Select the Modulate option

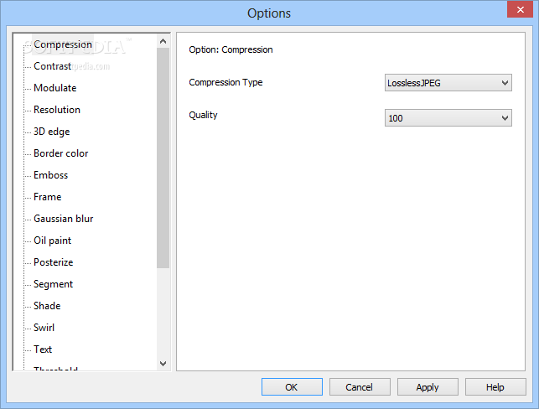(54, 88)
